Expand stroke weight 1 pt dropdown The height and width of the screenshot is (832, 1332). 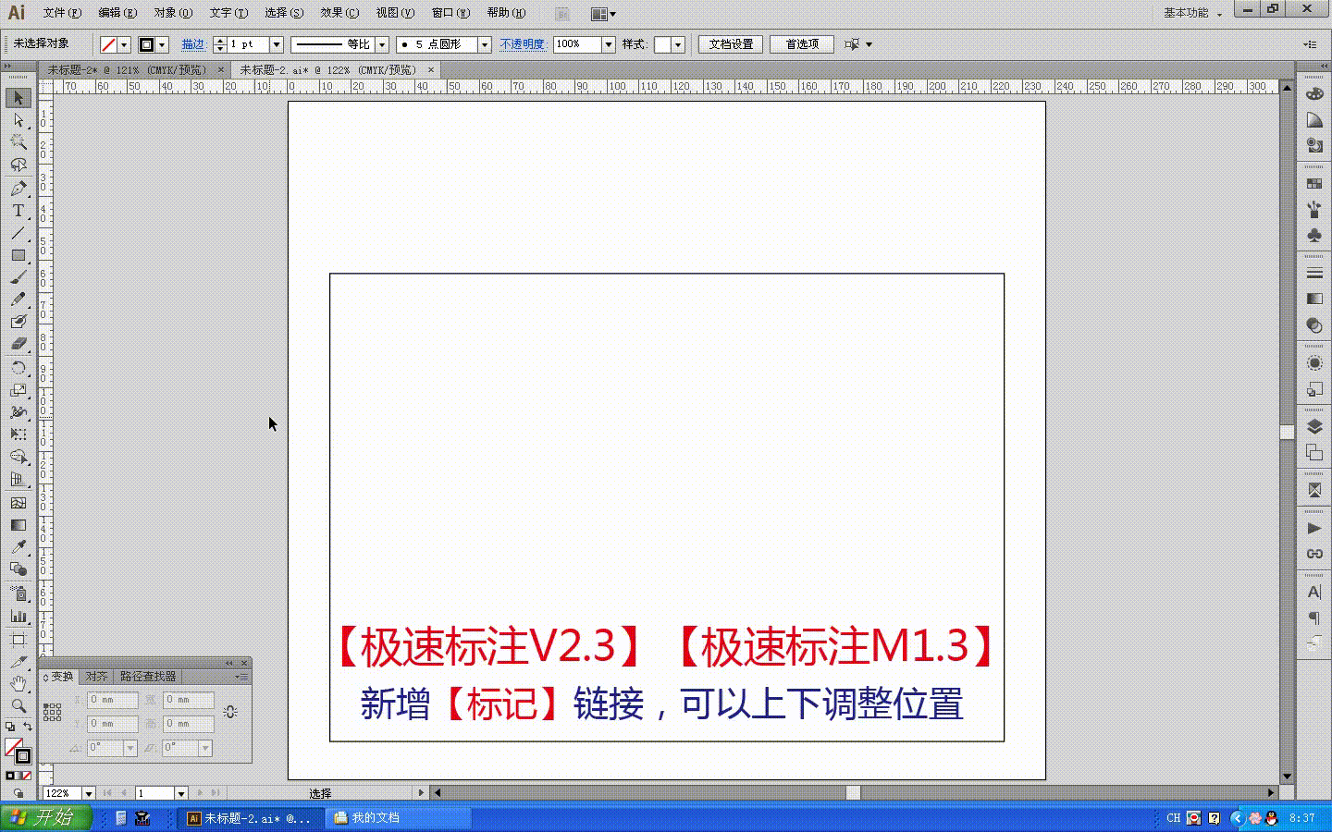[276, 44]
